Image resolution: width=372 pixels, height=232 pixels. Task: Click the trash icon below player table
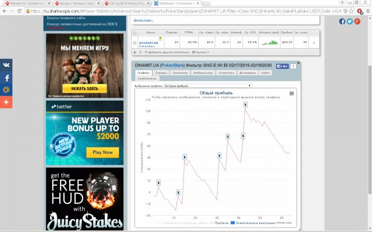[x=135, y=52]
